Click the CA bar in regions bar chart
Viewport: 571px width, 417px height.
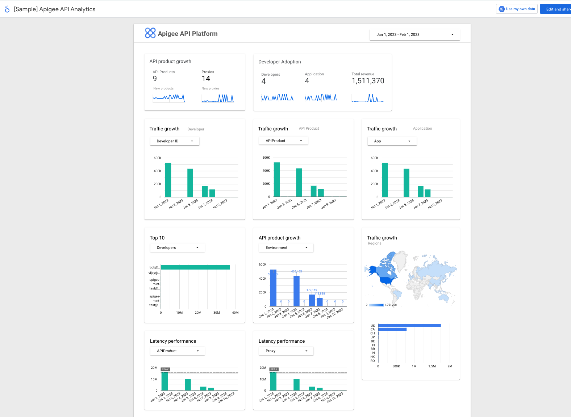392,329
